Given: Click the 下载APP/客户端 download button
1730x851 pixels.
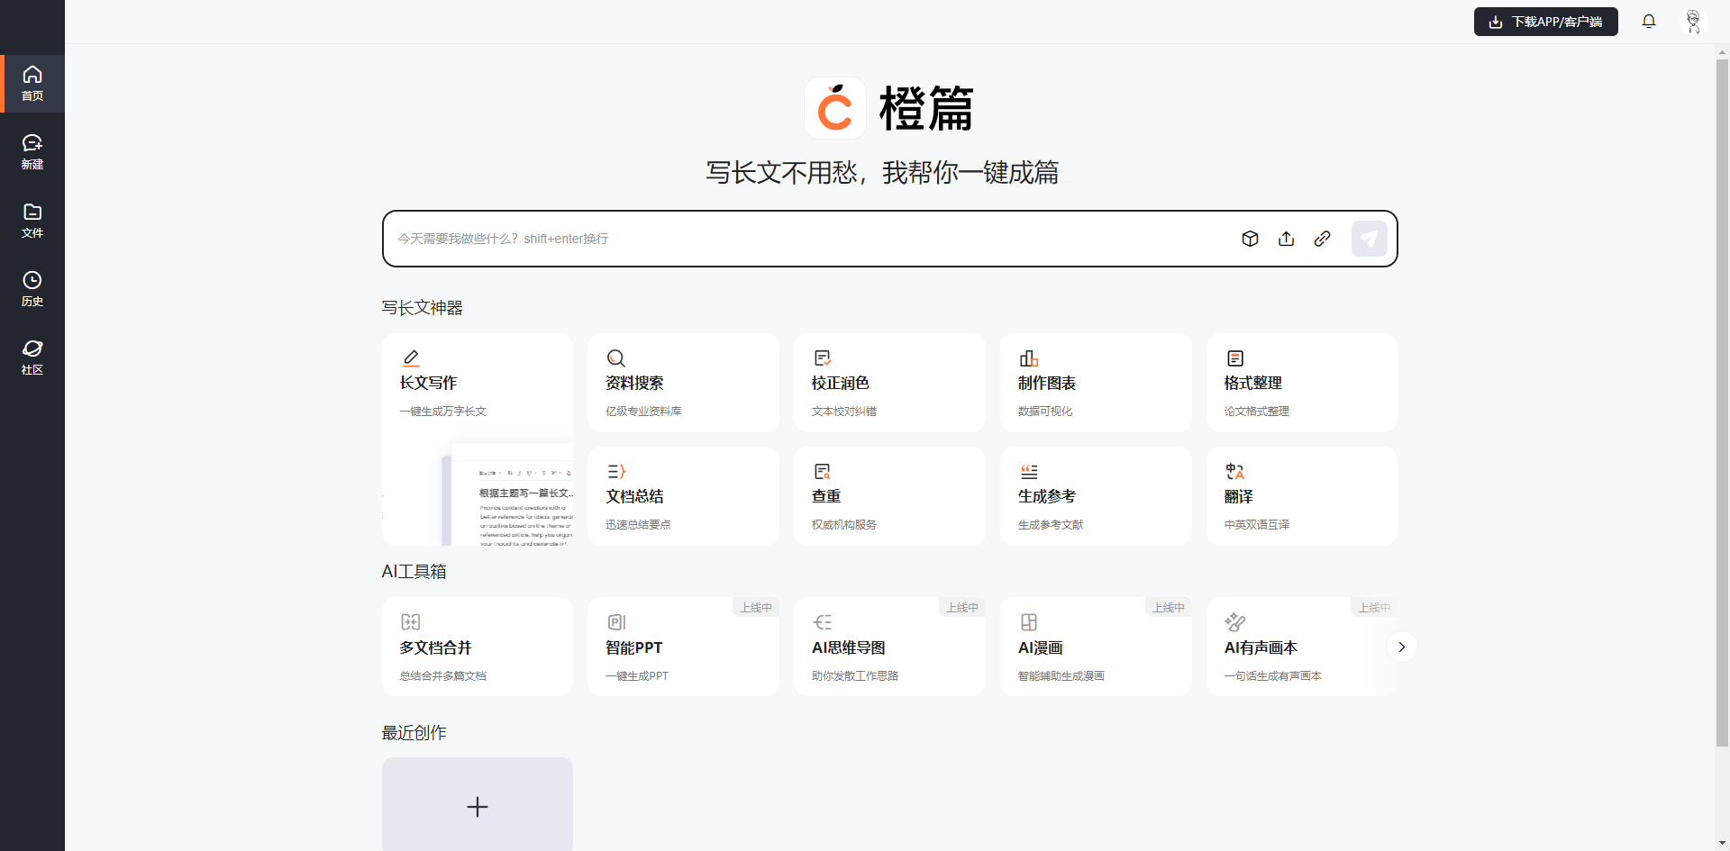Looking at the screenshot, I should [1545, 22].
